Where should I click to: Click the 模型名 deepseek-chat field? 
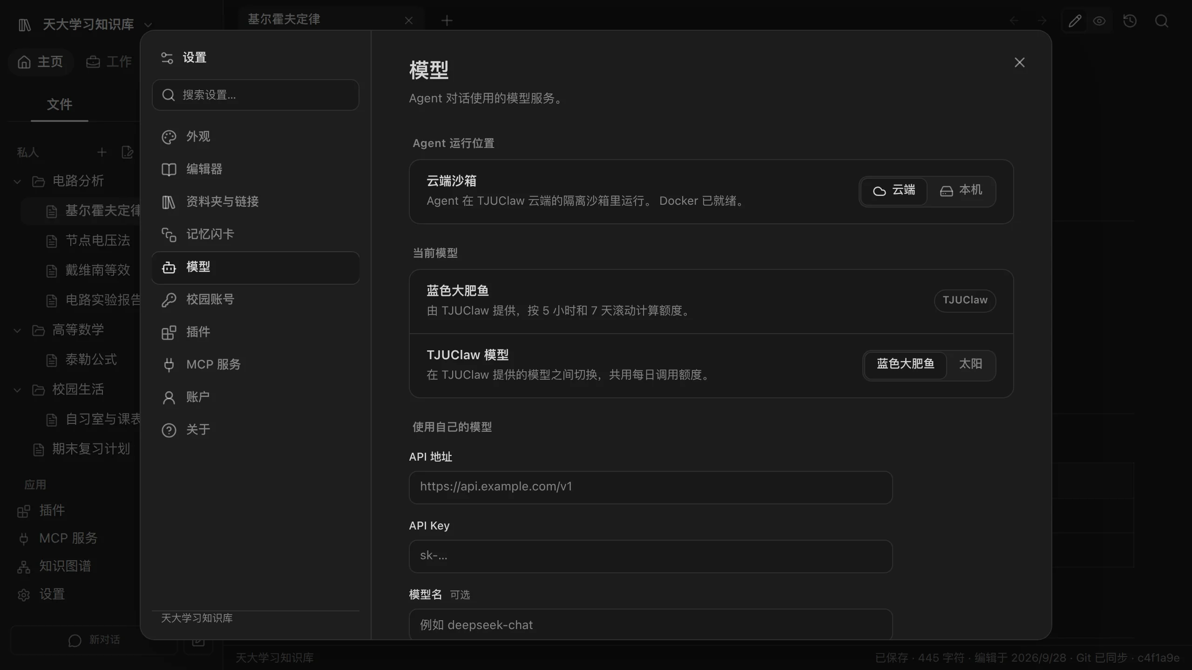tap(650, 624)
